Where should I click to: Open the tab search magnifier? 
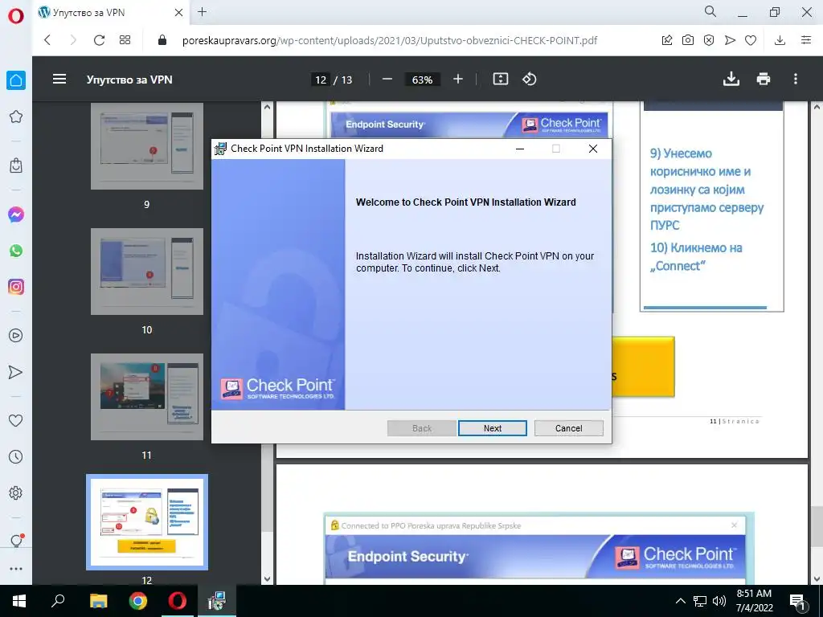coord(710,11)
